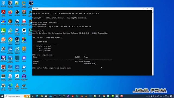Open Microsoft Store from the taskbar

tap(46, 96)
